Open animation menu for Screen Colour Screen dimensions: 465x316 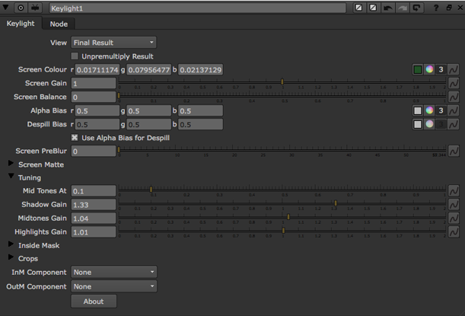[x=454, y=70]
